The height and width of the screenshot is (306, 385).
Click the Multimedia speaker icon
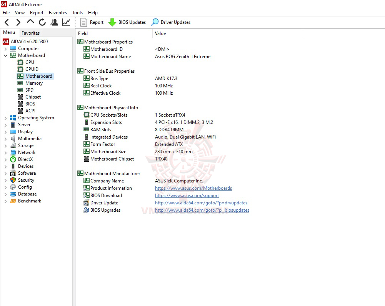[x=13, y=139]
